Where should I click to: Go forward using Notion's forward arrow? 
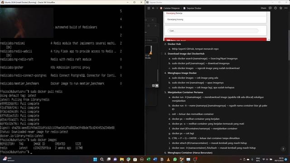(x=157, y=8)
